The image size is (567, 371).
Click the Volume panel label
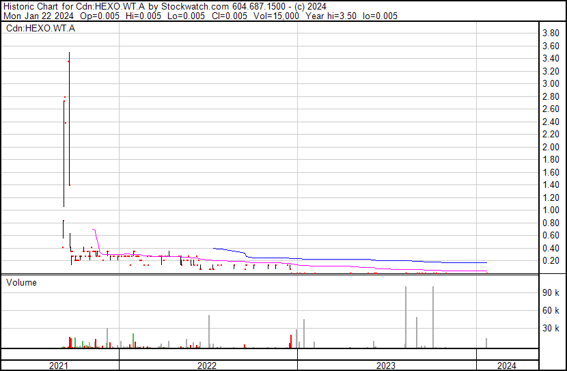click(21, 282)
